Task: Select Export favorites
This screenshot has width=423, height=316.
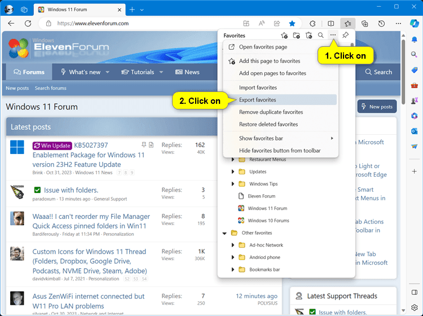Action: (x=280, y=100)
